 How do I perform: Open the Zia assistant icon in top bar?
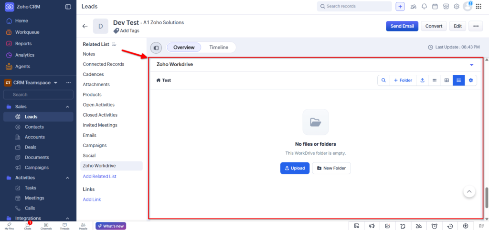tap(413, 7)
